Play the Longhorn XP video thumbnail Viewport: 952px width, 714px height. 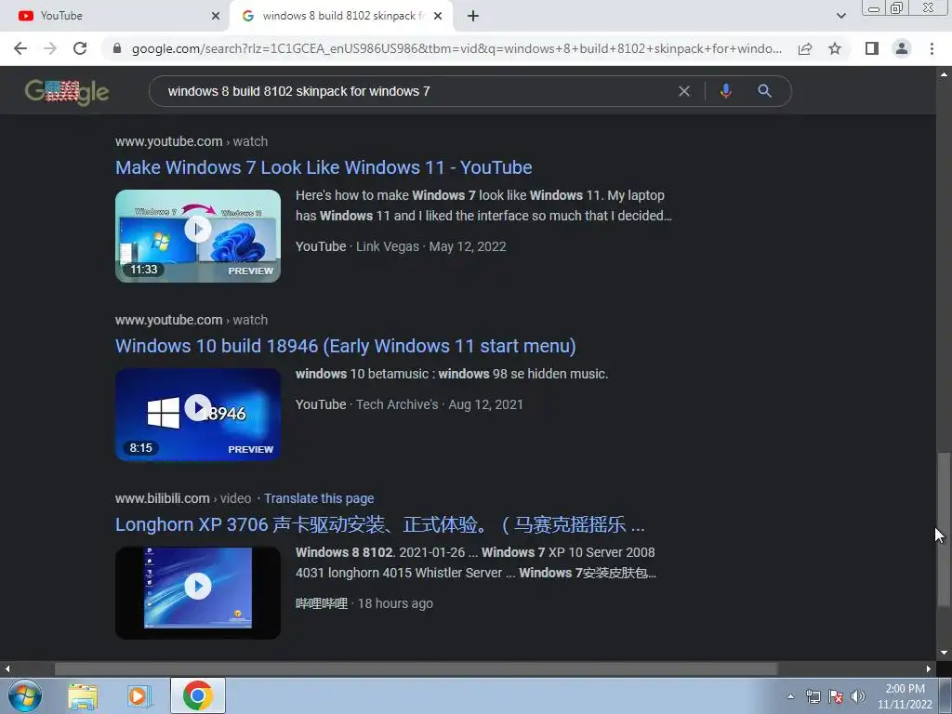click(198, 592)
